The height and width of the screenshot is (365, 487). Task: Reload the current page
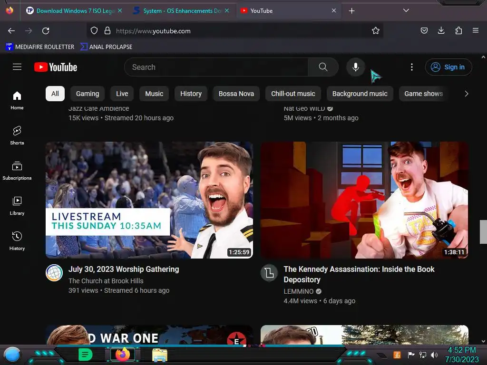pos(46,31)
